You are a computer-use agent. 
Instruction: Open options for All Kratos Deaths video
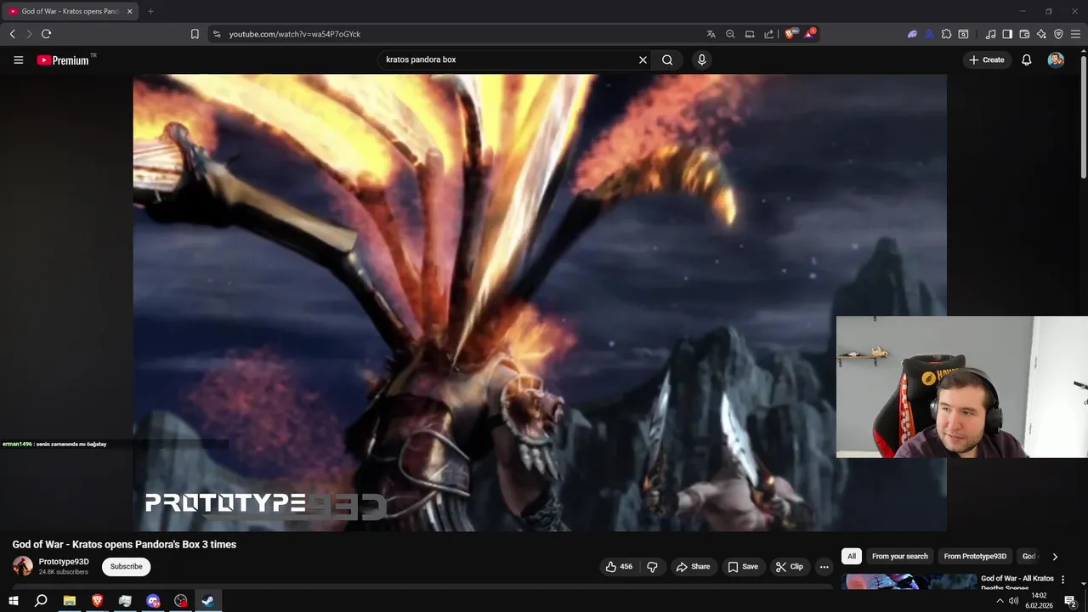(1062, 580)
